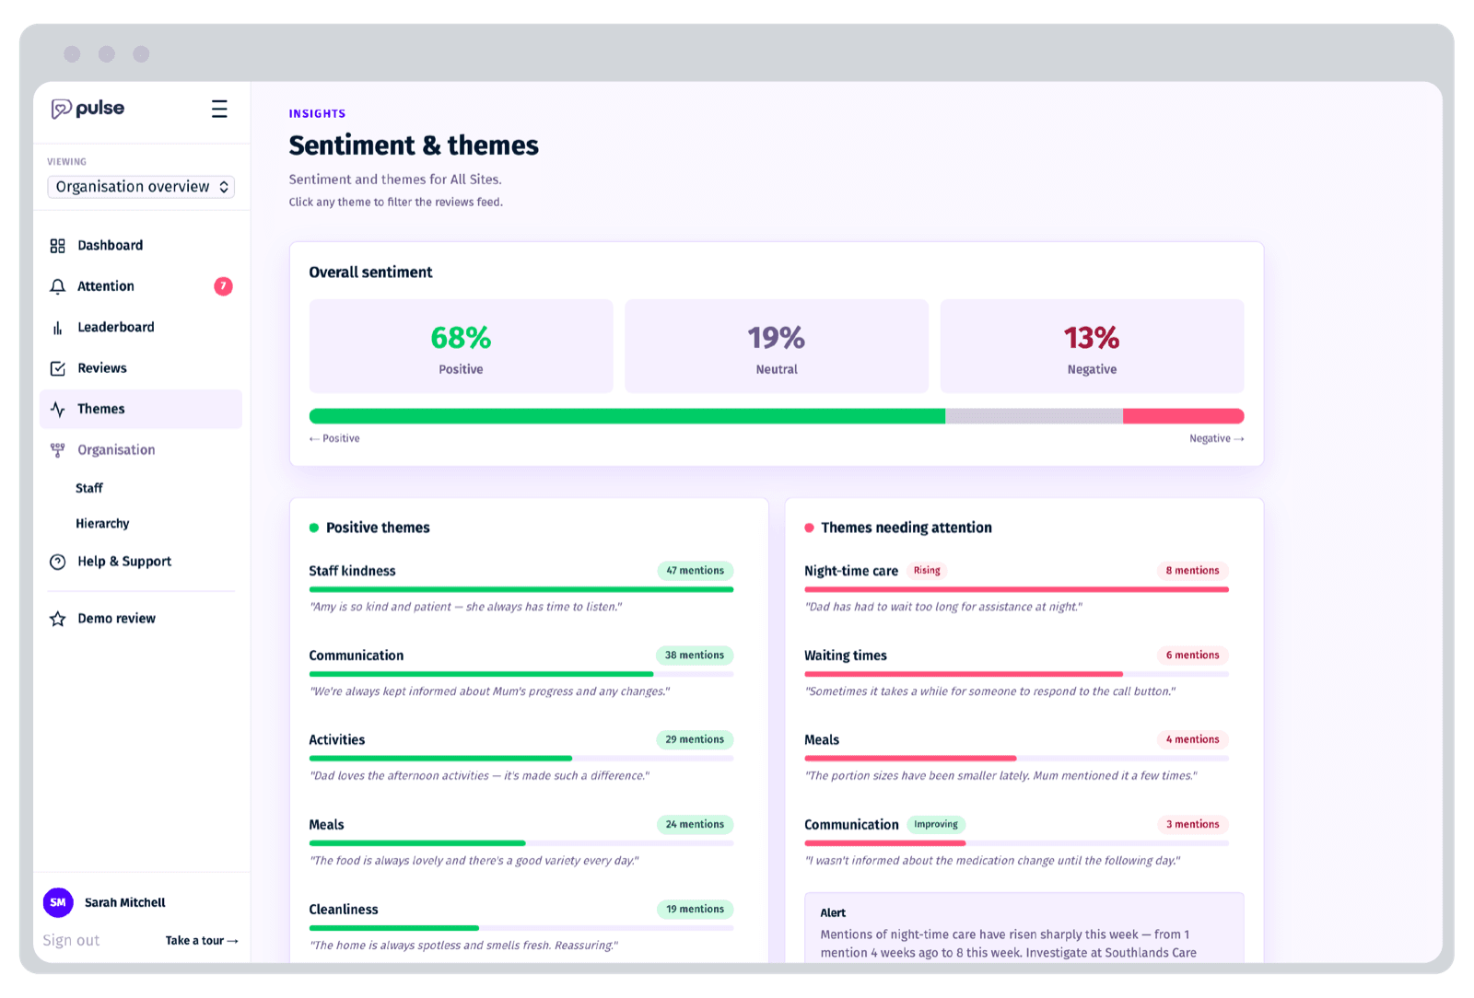Select the 13% Negative sentiment card
The width and height of the screenshot is (1474, 998).
click(x=1093, y=346)
